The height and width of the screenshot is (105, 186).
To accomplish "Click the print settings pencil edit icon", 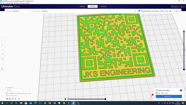I will coord(180,11).
